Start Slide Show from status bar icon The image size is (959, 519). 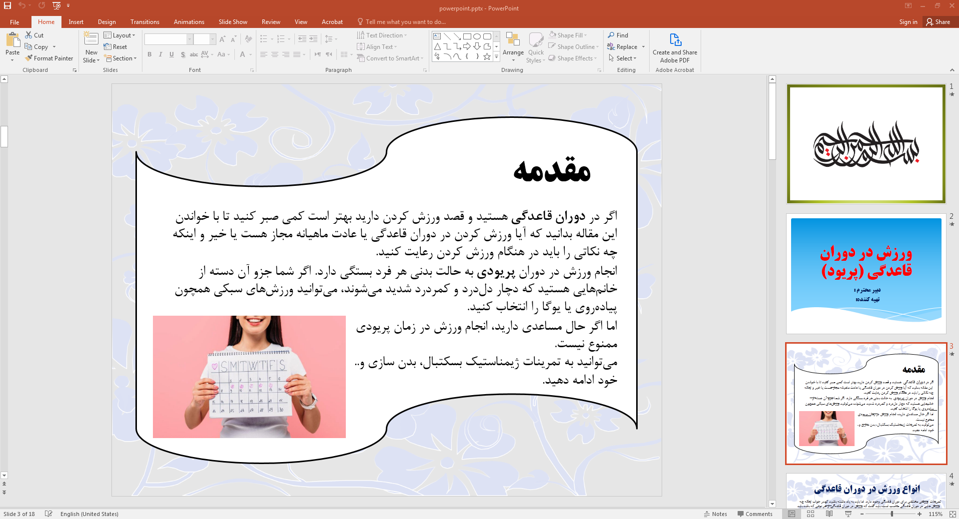tap(848, 514)
